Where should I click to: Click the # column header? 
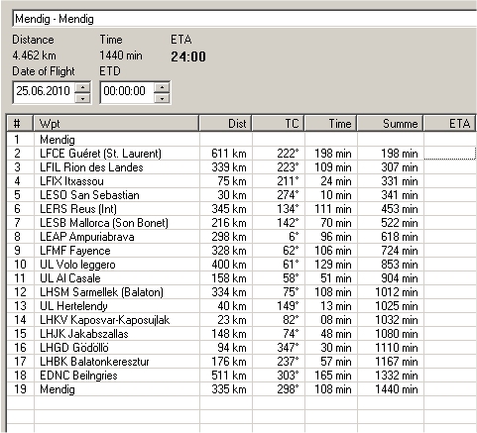pos(20,124)
